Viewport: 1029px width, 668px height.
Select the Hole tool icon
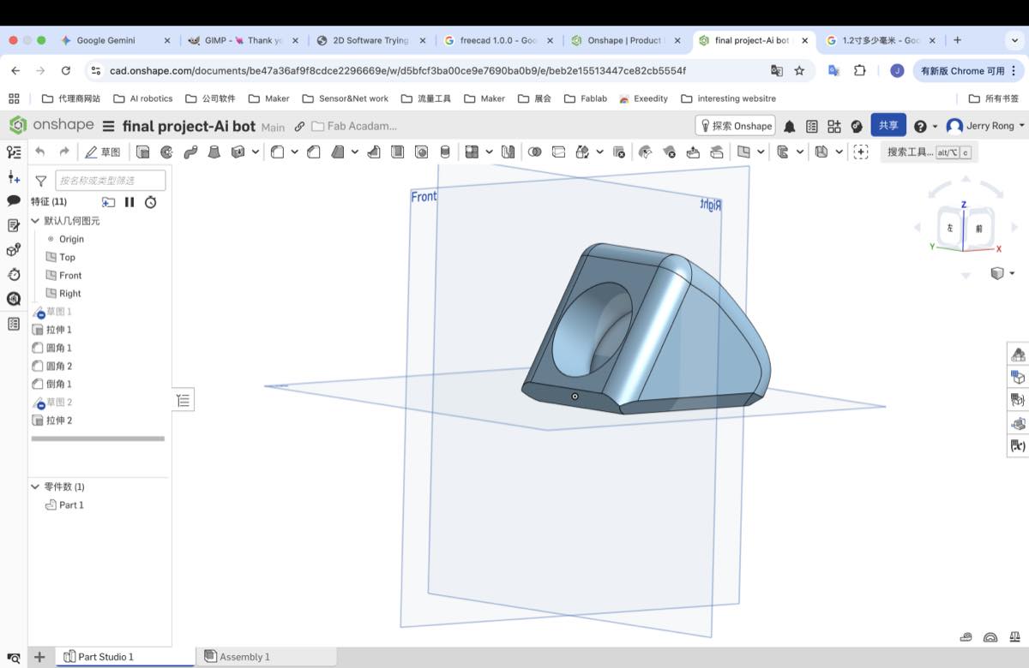click(421, 152)
